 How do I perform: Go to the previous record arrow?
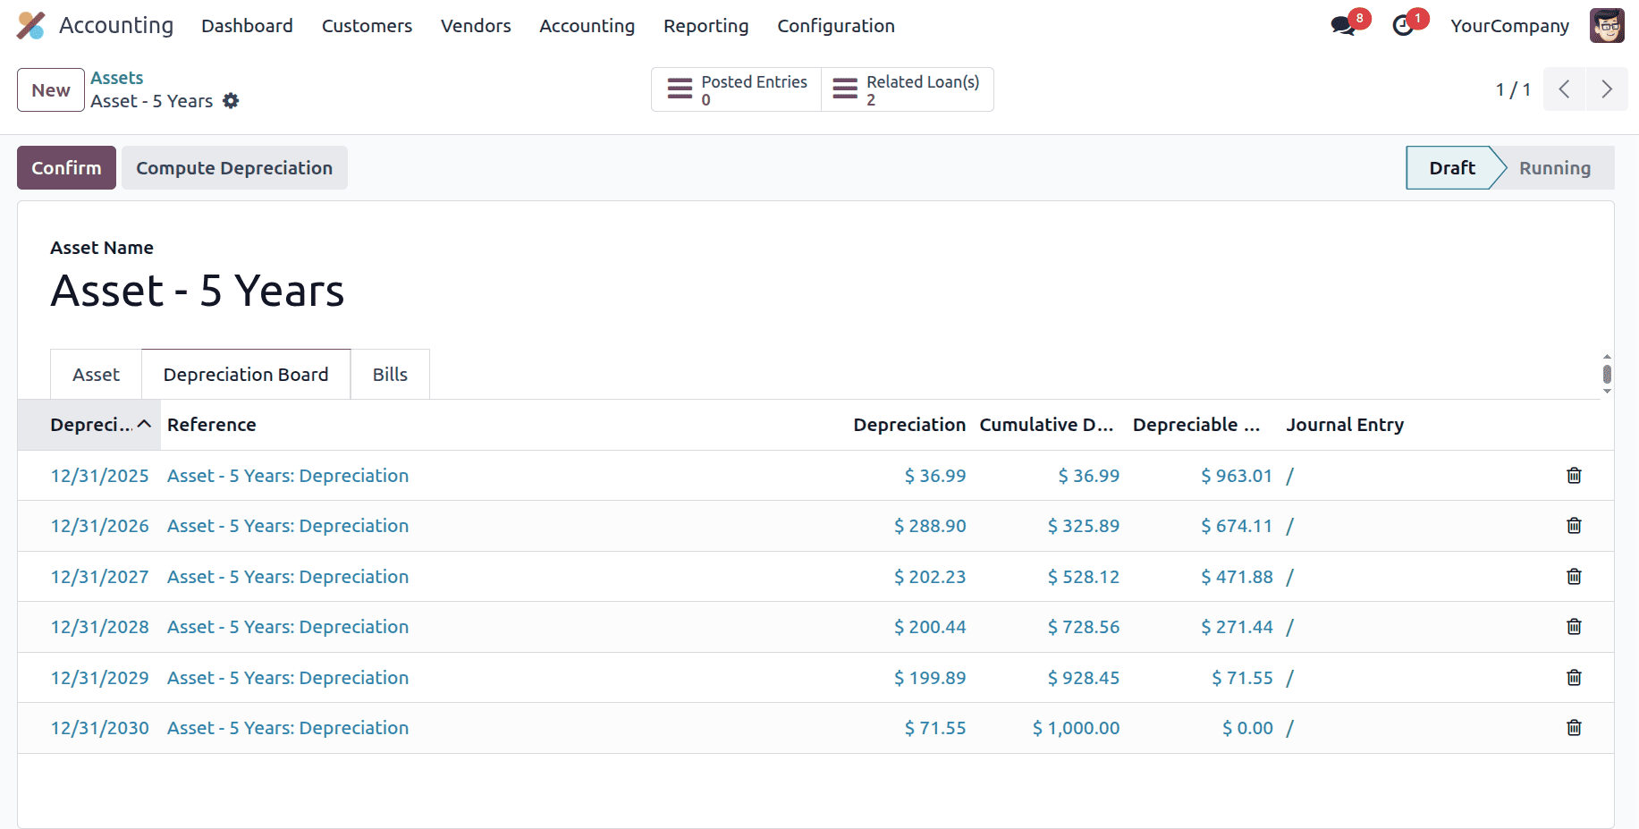1563,89
